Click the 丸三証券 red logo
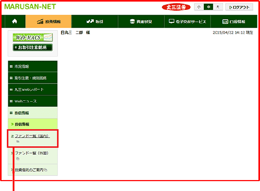Screen dimensions: 260x191 (176, 7)
